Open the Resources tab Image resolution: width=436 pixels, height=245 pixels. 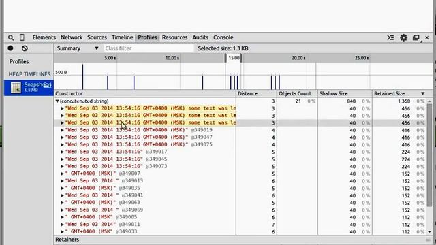174,37
